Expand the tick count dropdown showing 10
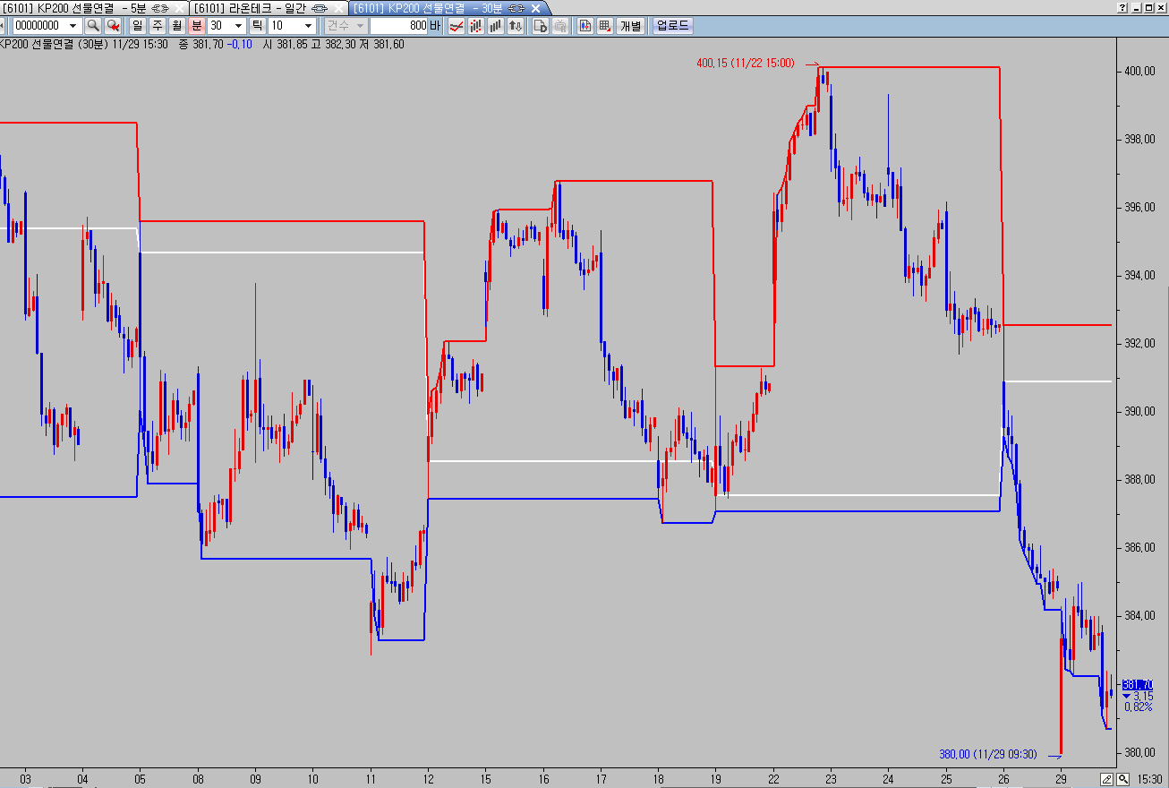This screenshot has width=1169, height=788. coord(308,26)
